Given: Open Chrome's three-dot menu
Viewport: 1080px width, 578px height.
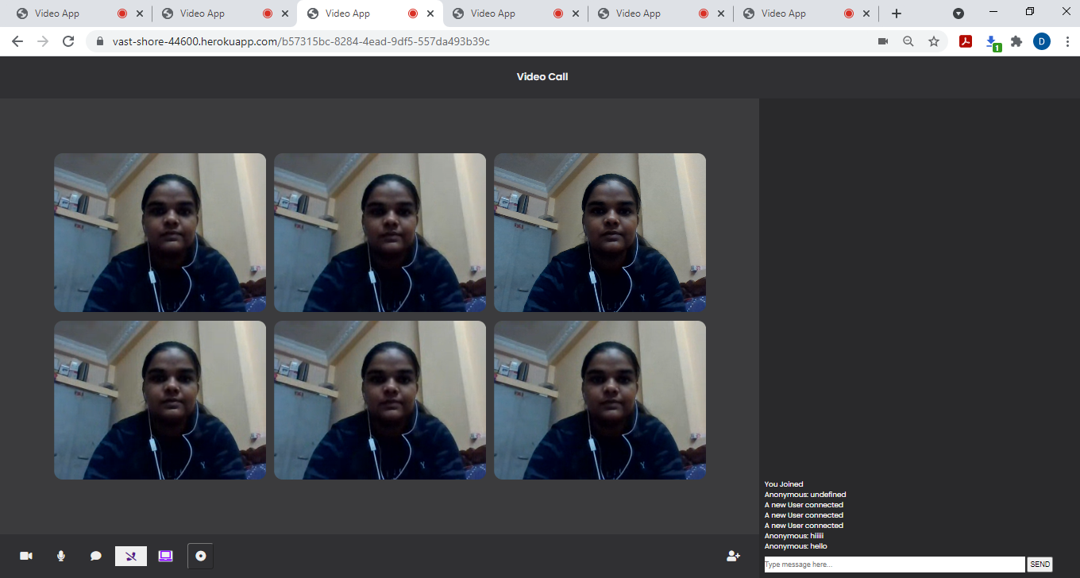Looking at the screenshot, I should point(1067,41).
